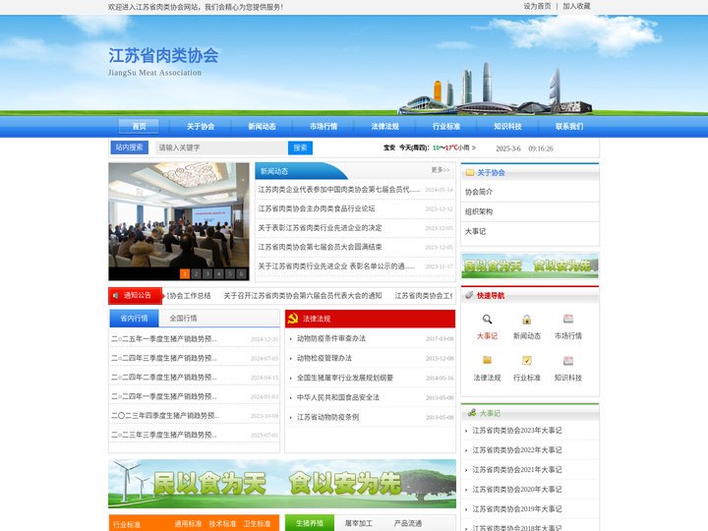708x531 pixels.
Task: Go to slide 6 of the photo carousel
Action: point(241,273)
